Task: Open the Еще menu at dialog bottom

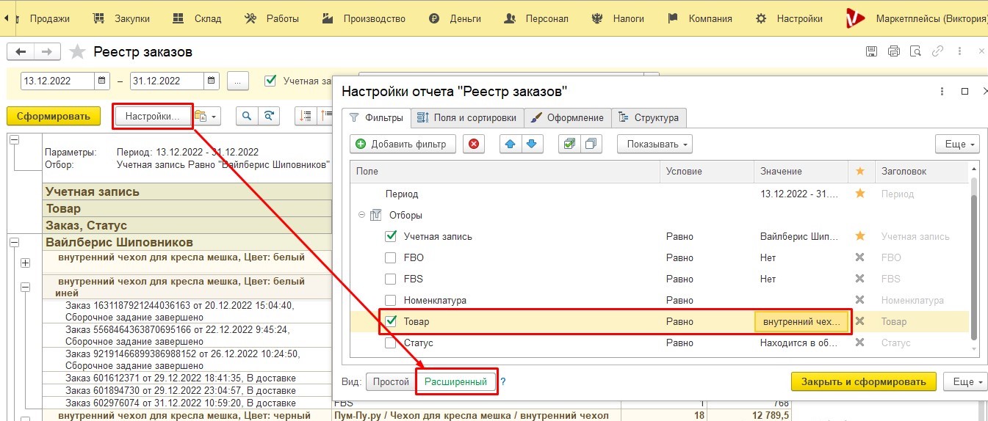Action: coord(965,381)
